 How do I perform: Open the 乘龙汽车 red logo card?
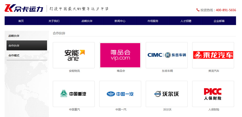coord(213,55)
